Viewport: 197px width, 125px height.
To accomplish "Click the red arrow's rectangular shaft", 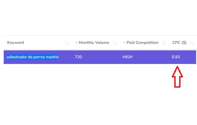I will (x=177, y=82).
